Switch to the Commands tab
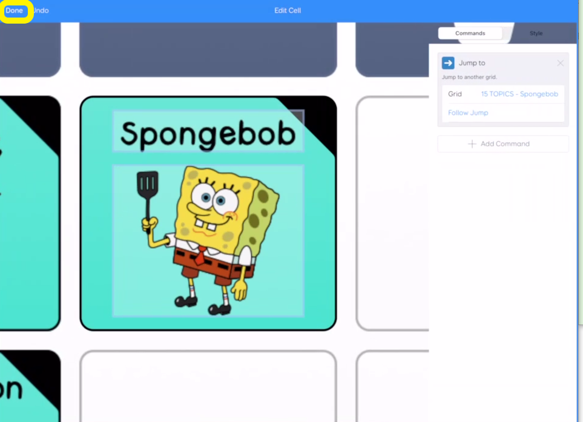The image size is (583, 422). pos(470,33)
